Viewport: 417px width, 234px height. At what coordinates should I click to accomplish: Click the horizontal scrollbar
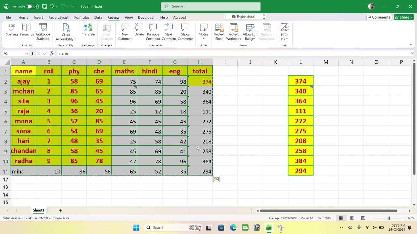click(x=329, y=211)
